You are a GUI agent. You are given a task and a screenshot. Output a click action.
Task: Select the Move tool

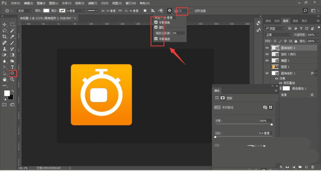coord(5,24)
